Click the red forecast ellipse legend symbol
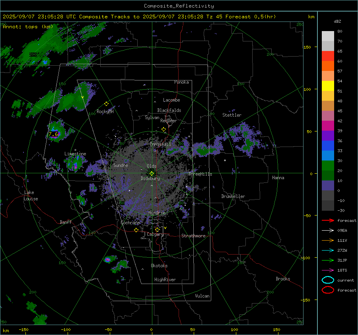Screen dimensions: 358x335 [328, 290]
